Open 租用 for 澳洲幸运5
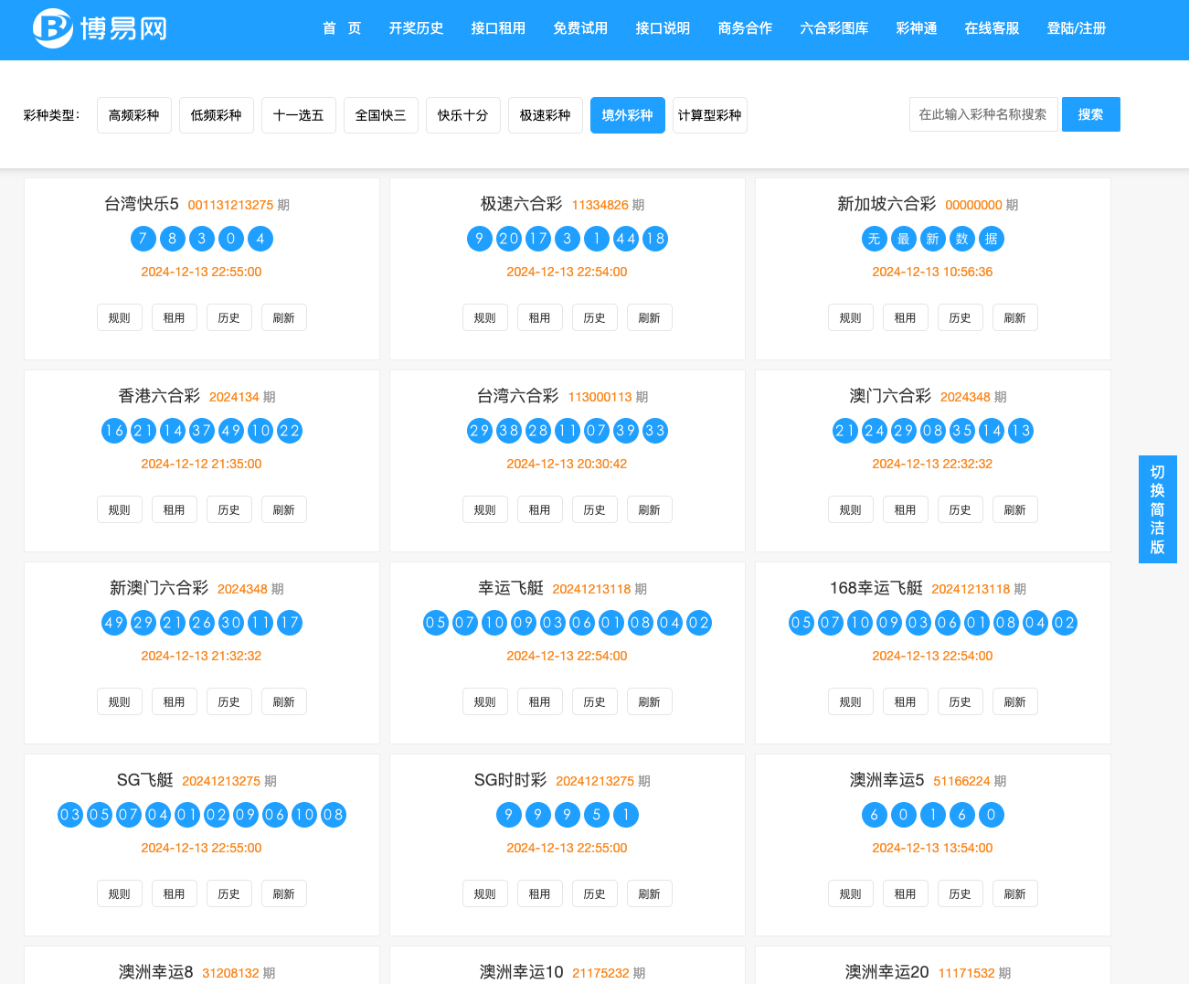This screenshot has width=1189, height=984. (905, 894)
